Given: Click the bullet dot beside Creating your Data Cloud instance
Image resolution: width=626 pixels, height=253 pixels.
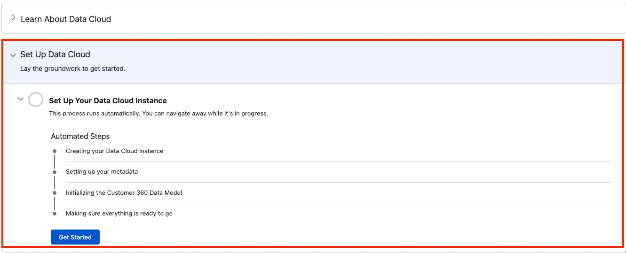Looking at the screenshot, I should (x=55, y=151).
